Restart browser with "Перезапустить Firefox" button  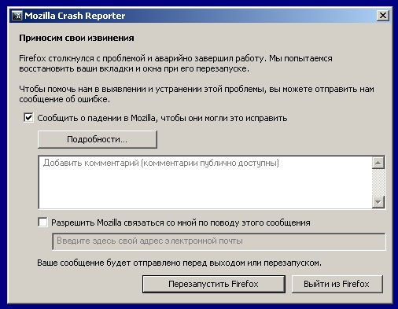214,284
